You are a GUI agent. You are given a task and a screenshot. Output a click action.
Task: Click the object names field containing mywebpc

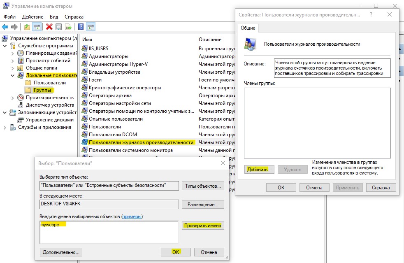click(x=109, y=232)
